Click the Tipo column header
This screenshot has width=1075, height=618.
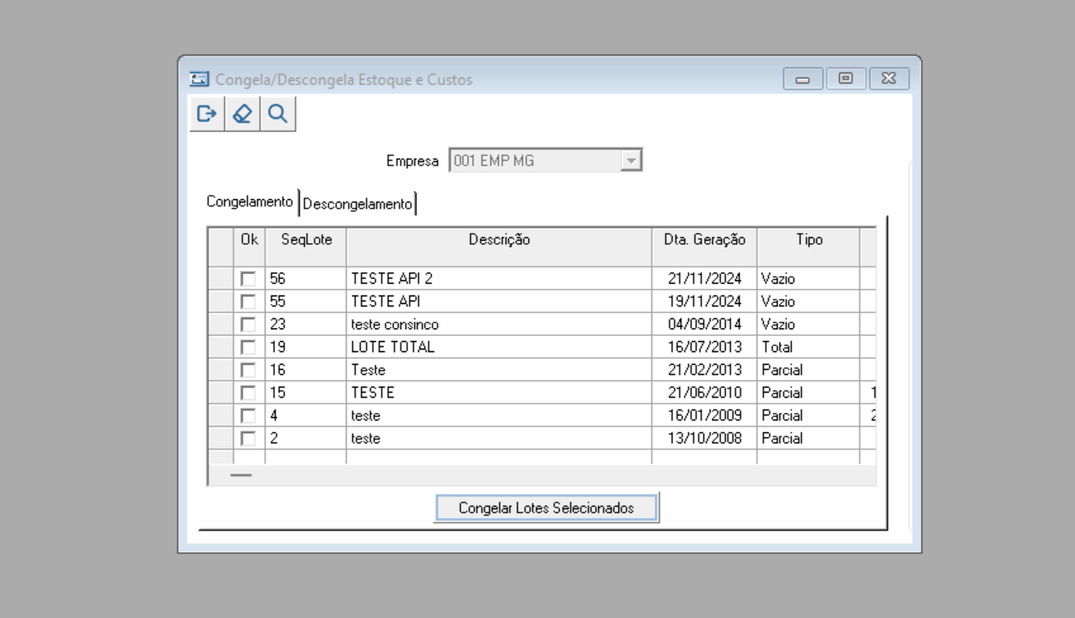coord(809,247)
